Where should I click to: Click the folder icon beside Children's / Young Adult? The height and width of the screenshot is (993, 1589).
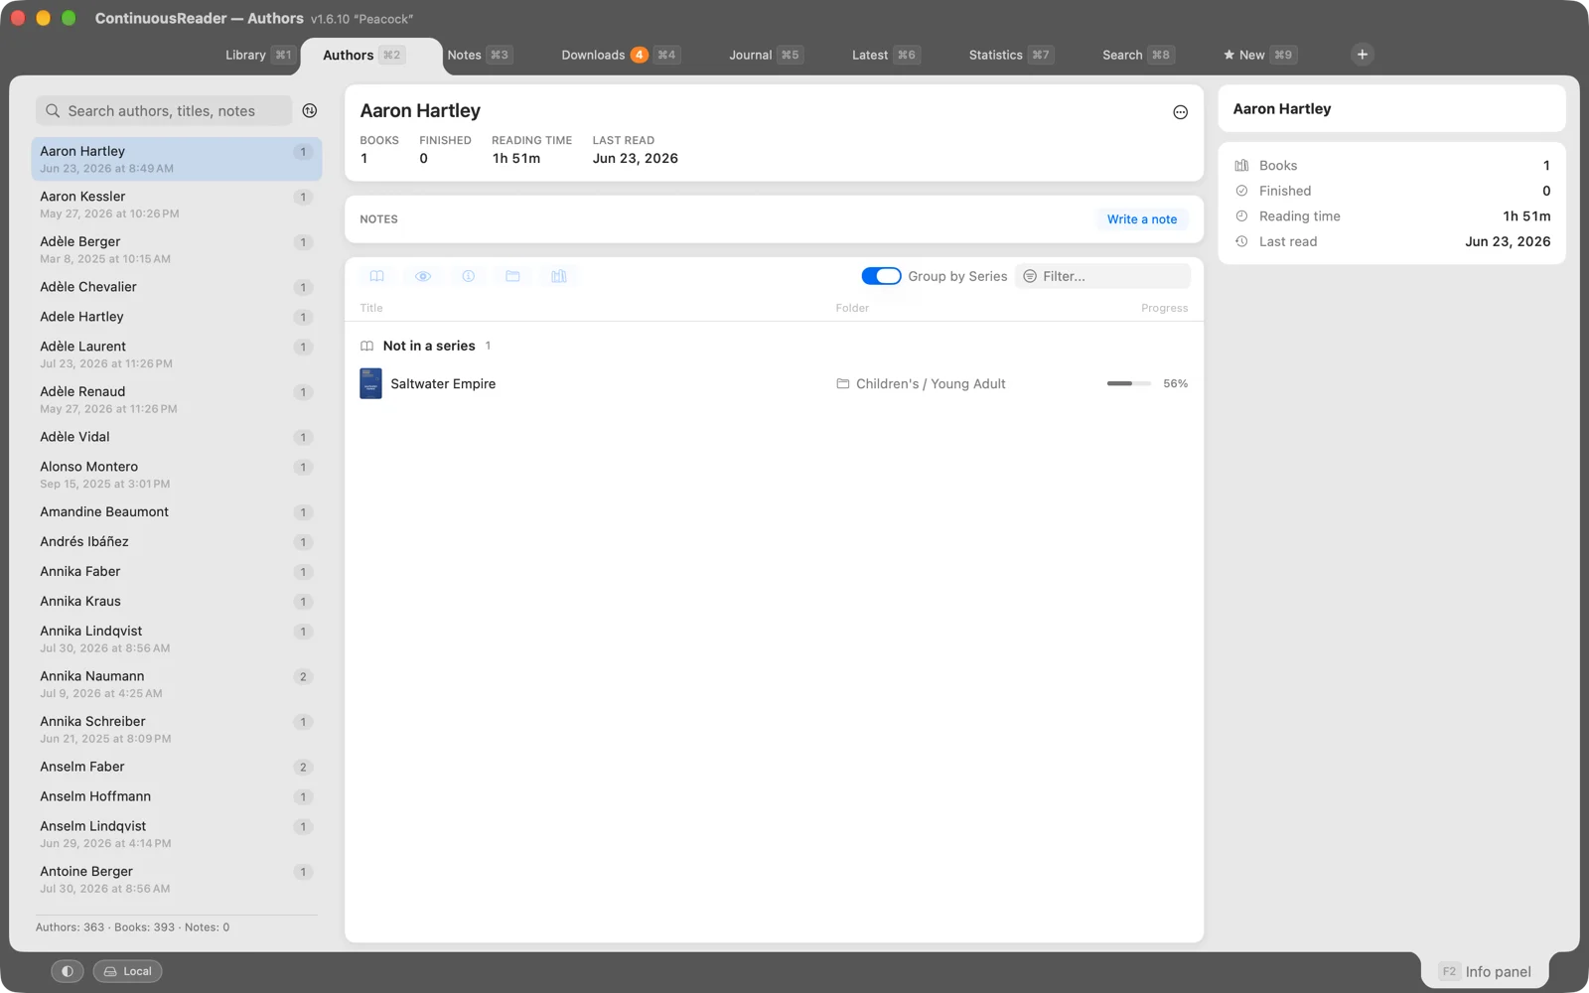(843, 383)
